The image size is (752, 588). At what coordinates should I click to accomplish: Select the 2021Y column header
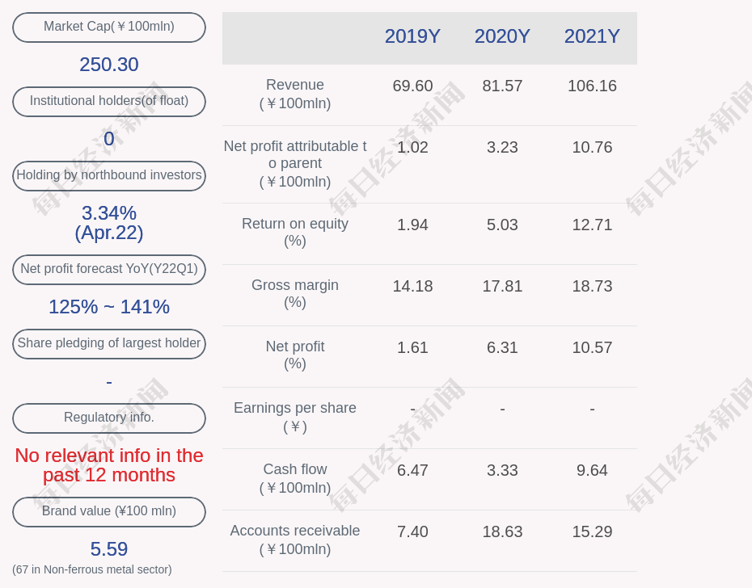(592, 36)
